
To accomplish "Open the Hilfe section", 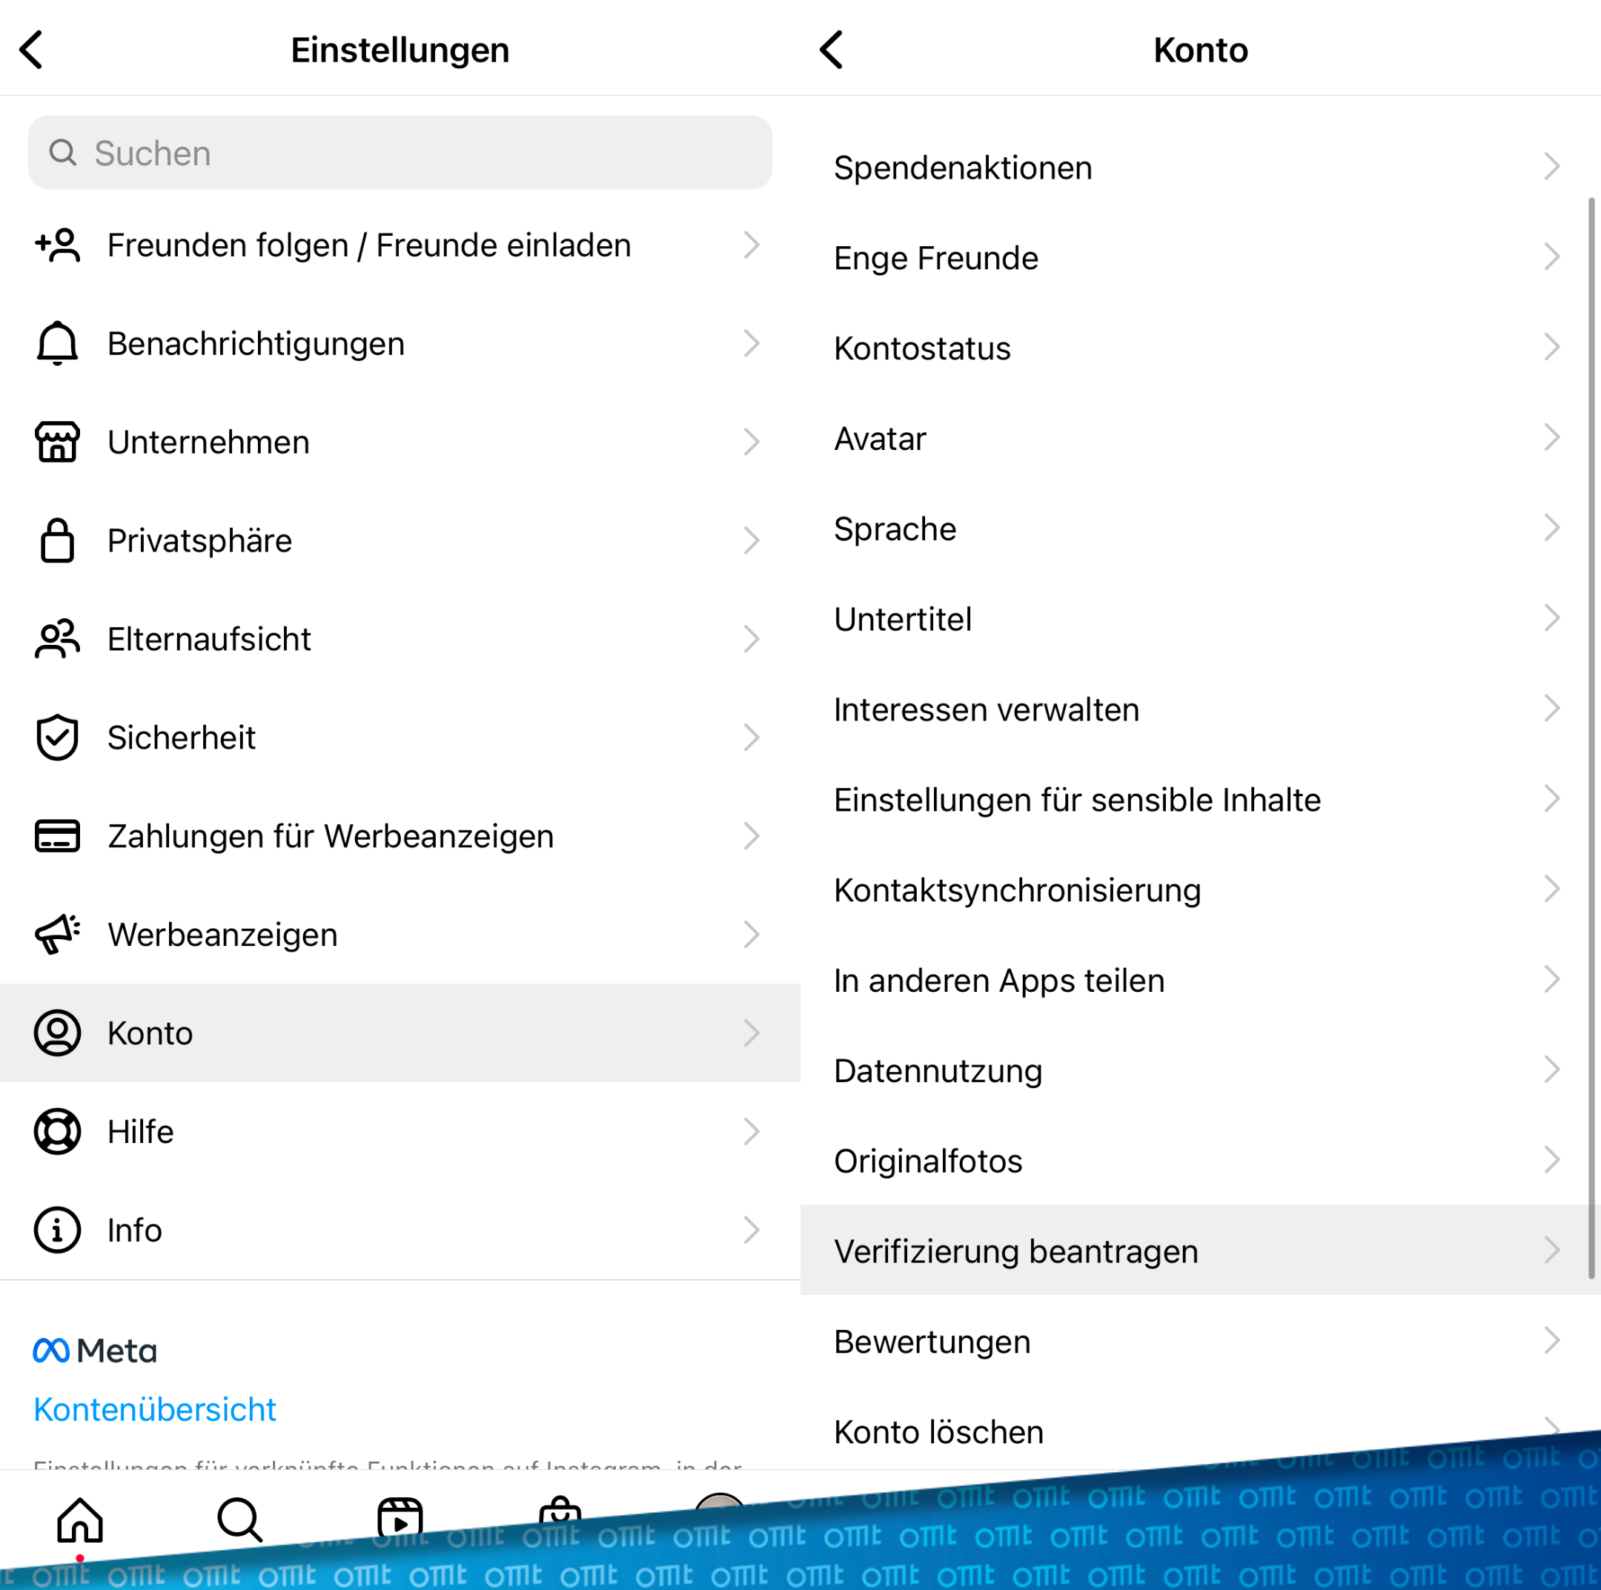I will coord(400,1130).
